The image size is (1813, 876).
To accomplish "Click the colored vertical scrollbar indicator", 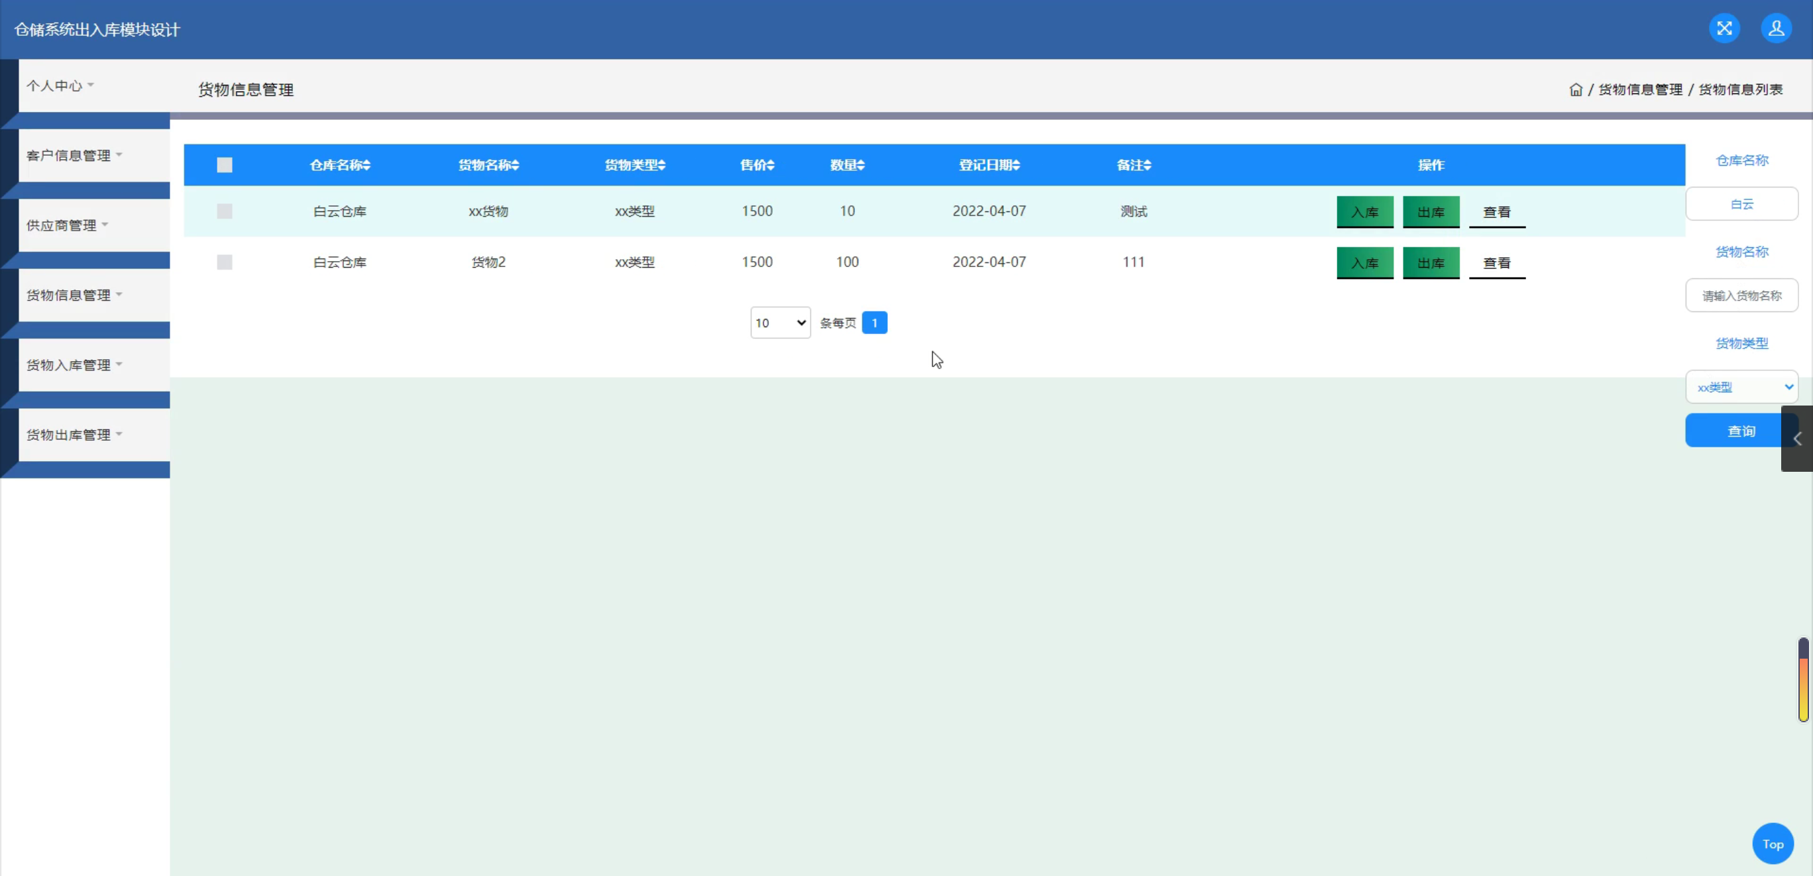I will coord(1802,680).
